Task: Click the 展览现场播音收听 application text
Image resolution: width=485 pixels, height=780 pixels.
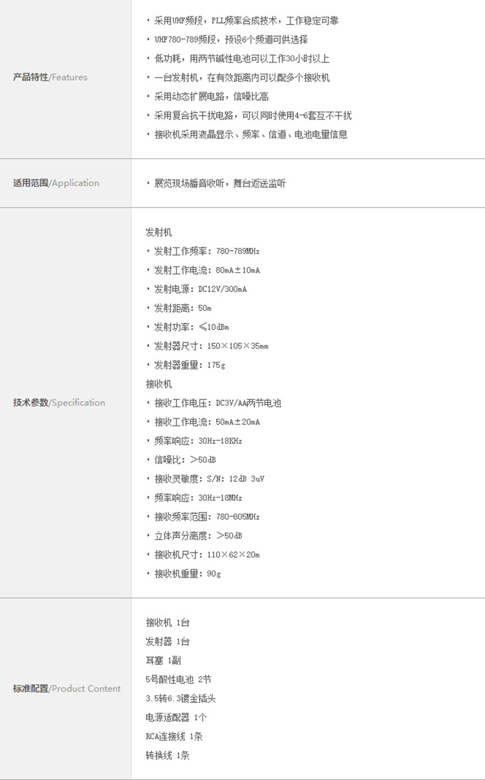Action: (219, 184)
